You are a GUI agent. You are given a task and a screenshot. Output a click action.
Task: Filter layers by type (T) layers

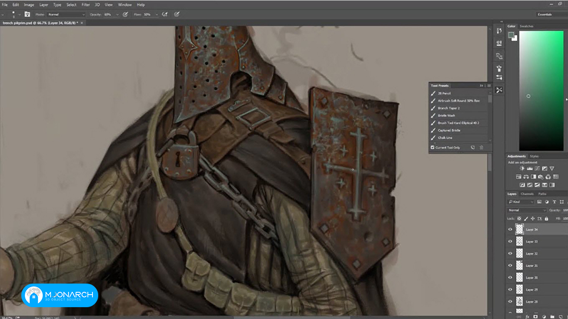(554, 202)
